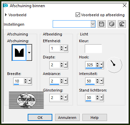Open the Effenheid slider dropdown arrow
The width and height of the screenshot is (130, 125).
pos(66,48)
